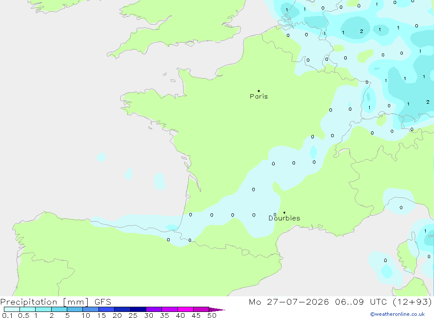Click the Dourbies city label
The width and height of the screenshot is (434, 318).
(x=284, y=218)
